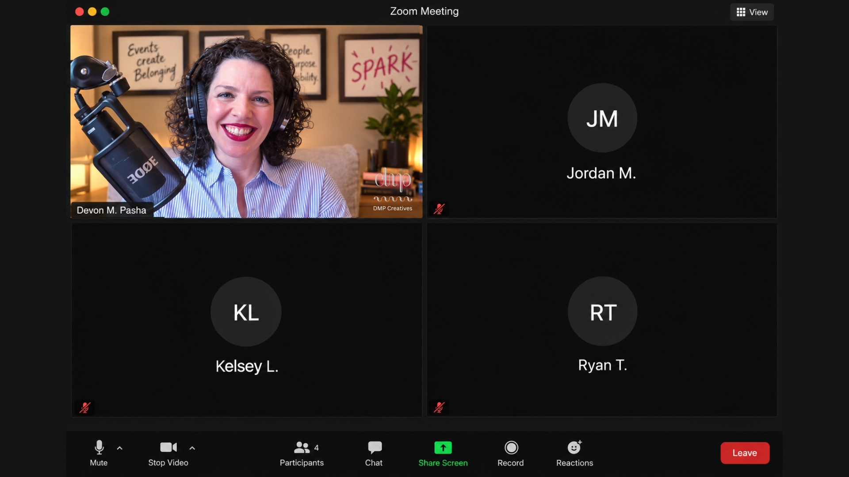Open Reactions menu

574,453
